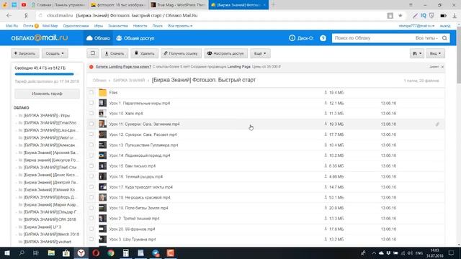Image resolution: width=461 pixels, height=259 pixels.
Task: Click the thumbnail of Урок 14 video
Action: pos(102,155)
